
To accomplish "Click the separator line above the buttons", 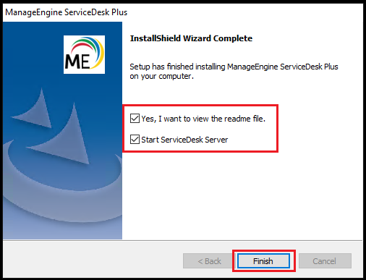I will click(x=182, y=240).
